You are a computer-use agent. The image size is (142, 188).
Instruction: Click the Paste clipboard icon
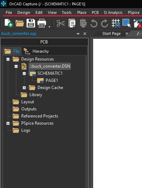[x=83, y=23]
